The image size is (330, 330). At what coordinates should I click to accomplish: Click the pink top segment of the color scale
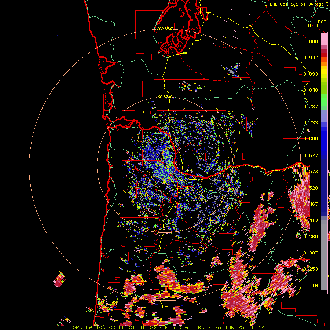[324, 39]
